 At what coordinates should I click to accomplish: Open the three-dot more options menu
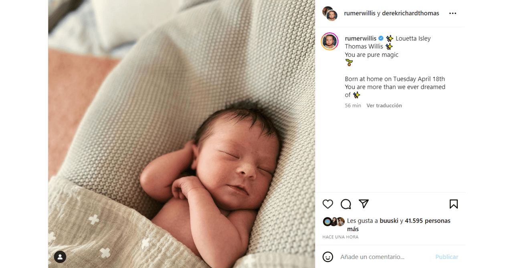(452, 13)
